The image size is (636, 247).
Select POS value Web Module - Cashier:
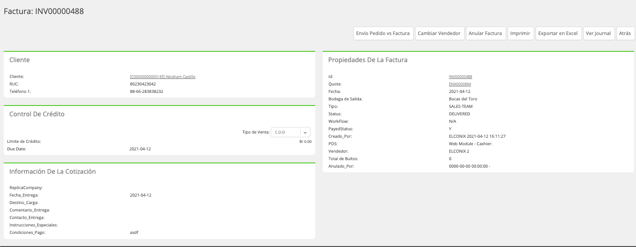[x=471, y=144]
